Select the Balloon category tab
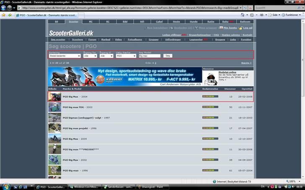 (x=245, y=22)
